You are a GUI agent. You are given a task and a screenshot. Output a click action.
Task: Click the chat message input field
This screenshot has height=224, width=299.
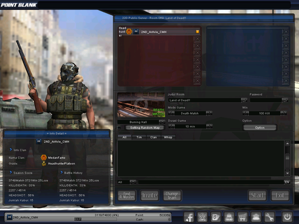211,182
